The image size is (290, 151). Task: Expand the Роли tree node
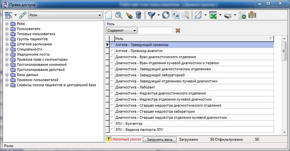click(x=7, y=24)
